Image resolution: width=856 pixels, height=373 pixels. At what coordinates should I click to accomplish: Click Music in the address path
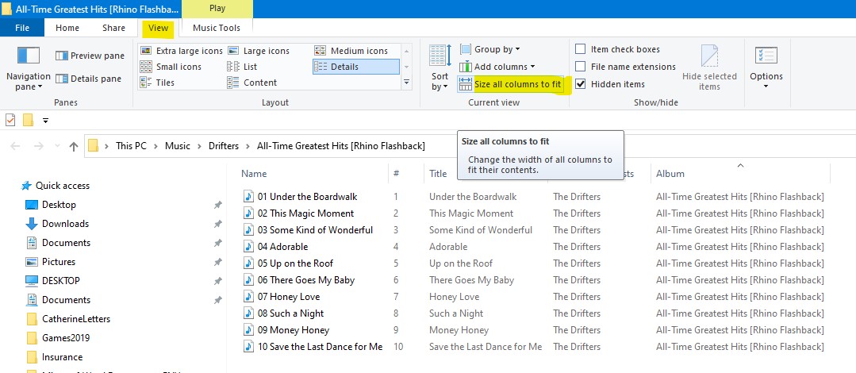[178, 146]
